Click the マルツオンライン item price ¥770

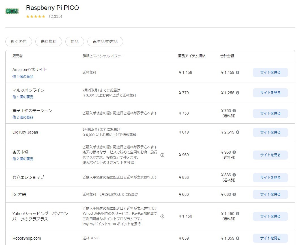[x=184, y=93]
